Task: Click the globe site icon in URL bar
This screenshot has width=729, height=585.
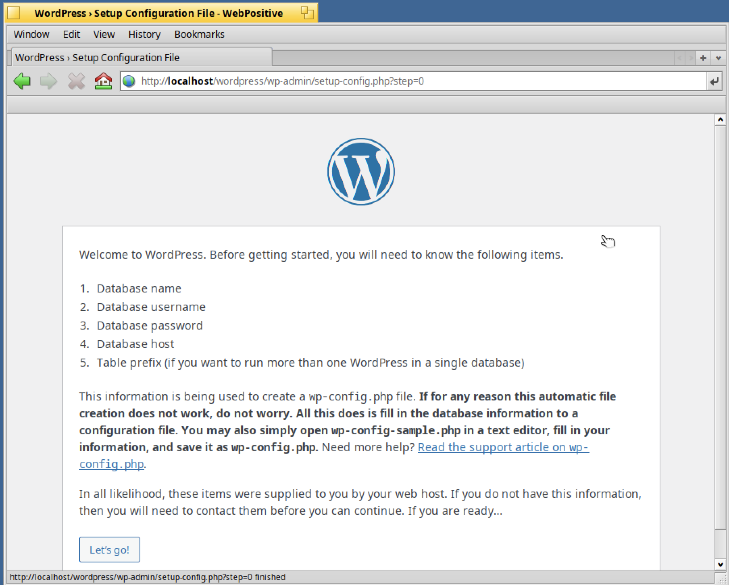Action: (129, 81)
